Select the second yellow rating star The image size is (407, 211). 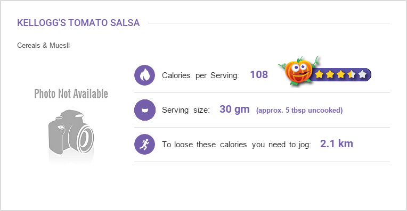330,74
